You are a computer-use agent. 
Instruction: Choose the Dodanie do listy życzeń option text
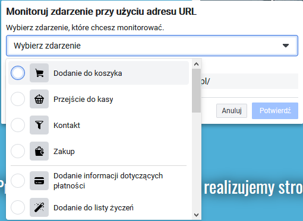[x=93, y=208]
